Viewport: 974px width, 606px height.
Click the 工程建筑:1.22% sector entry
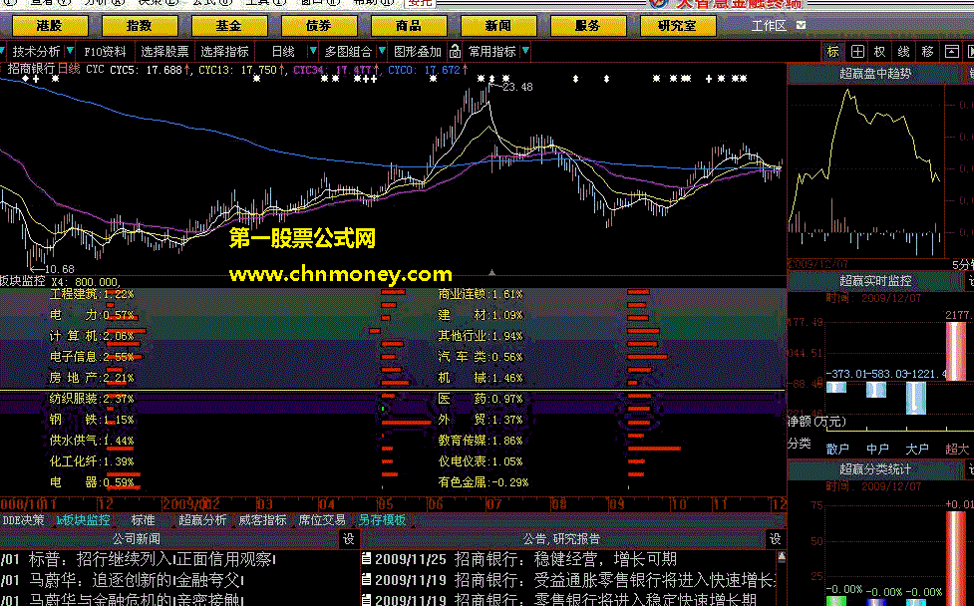point(92,294)
